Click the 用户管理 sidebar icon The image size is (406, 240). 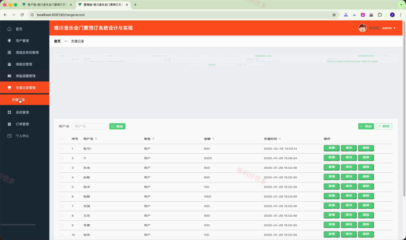click(x=10, y=41)
